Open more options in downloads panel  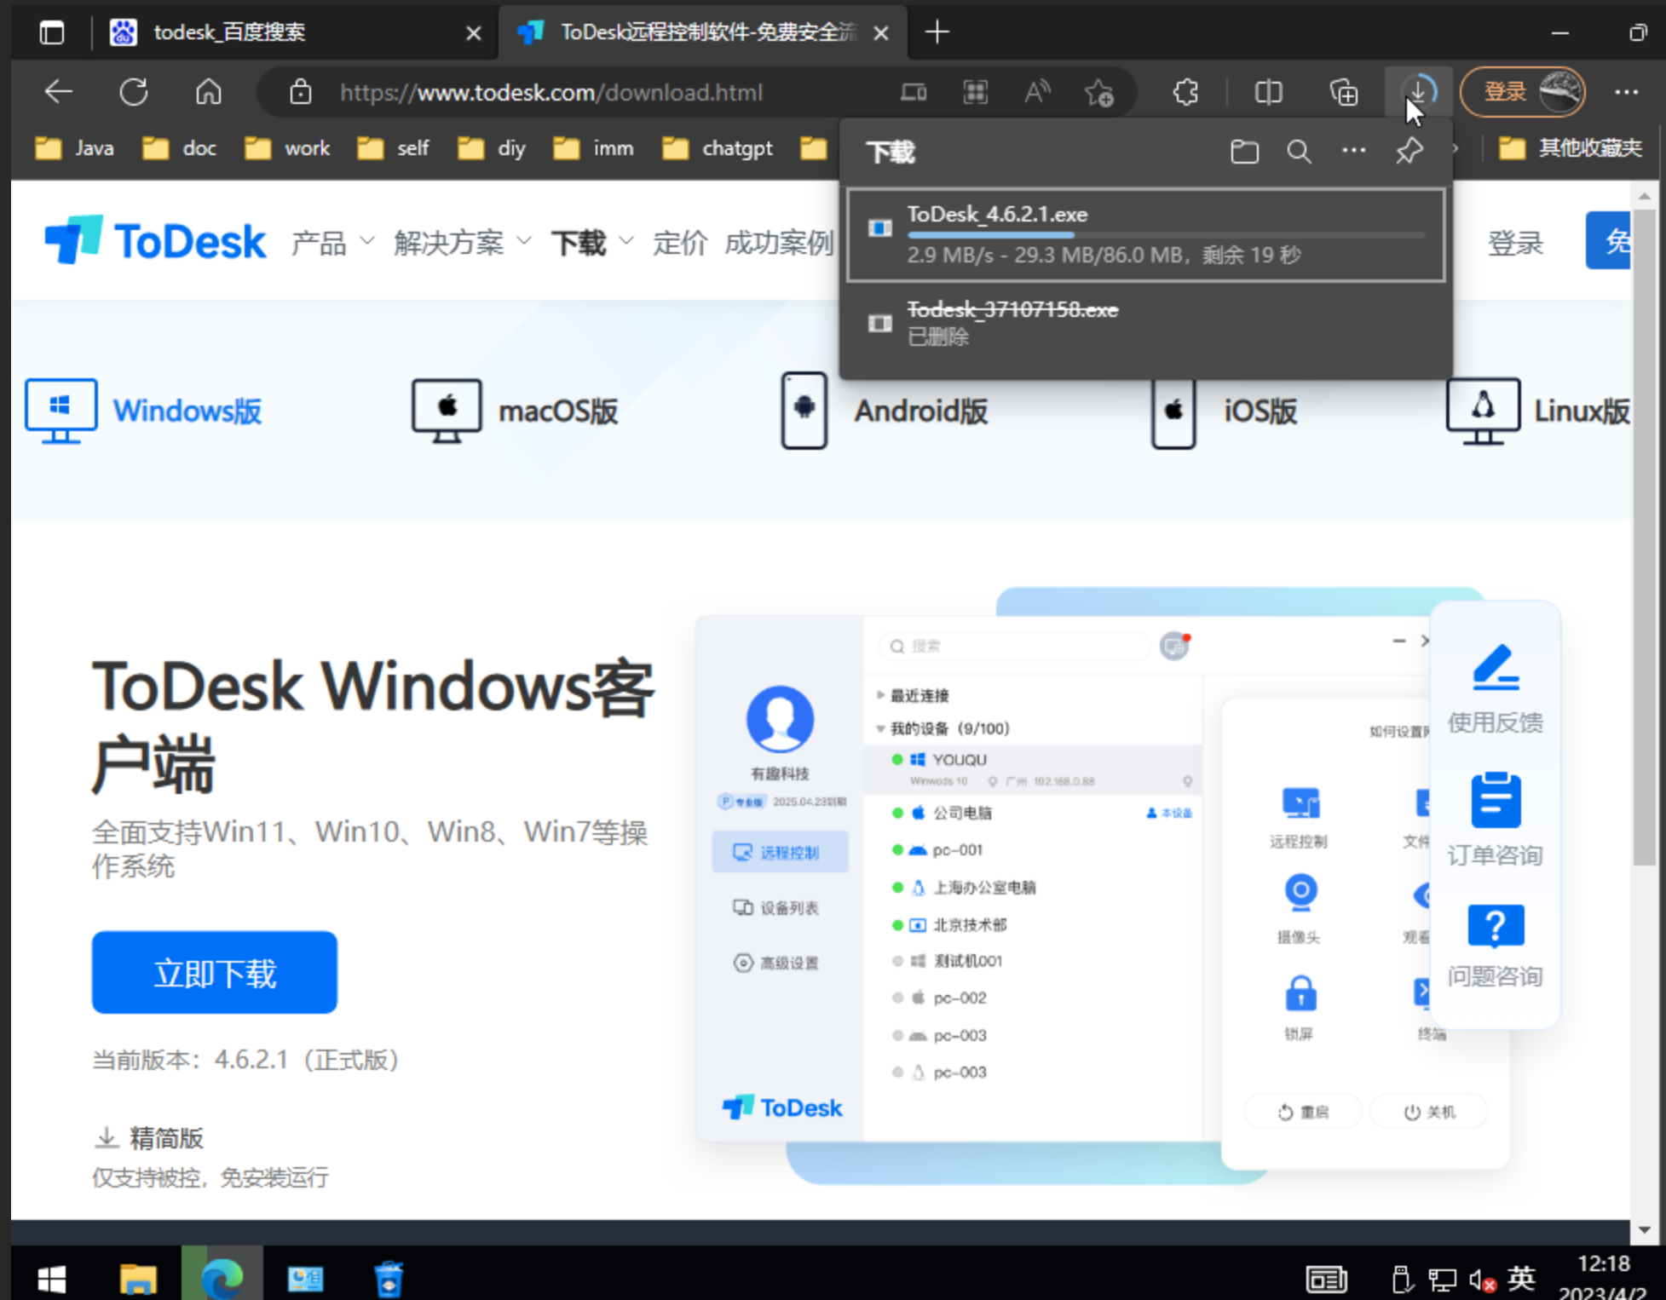[1353, 151]
